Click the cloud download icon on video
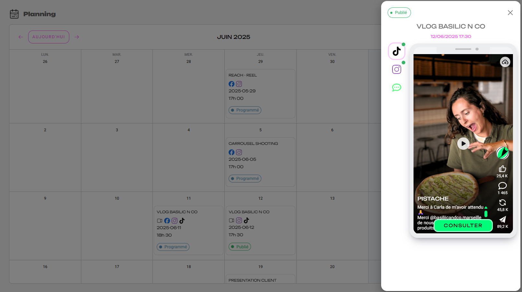The image size is (522, 292). [505, 62]
